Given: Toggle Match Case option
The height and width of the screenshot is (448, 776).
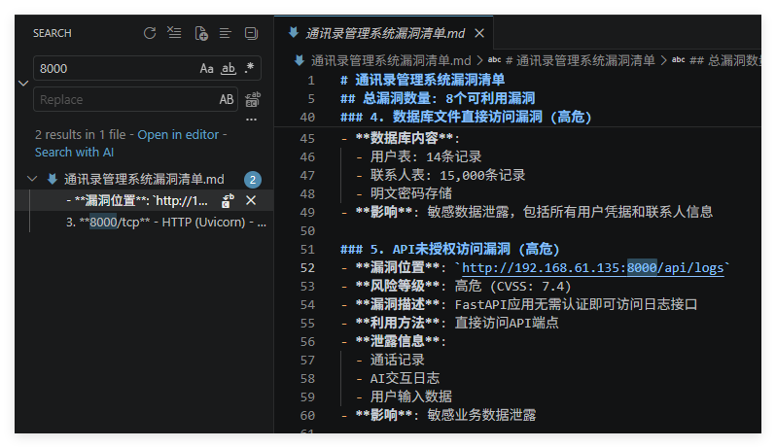Looking at the screenshot, I should click(x=206, y=68).
